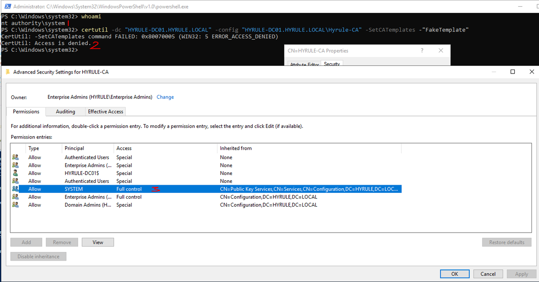The image size is (539, 282).
Task: Select the Attribute Editor tab in Properties dialog
Action: (x=305, y=65)
